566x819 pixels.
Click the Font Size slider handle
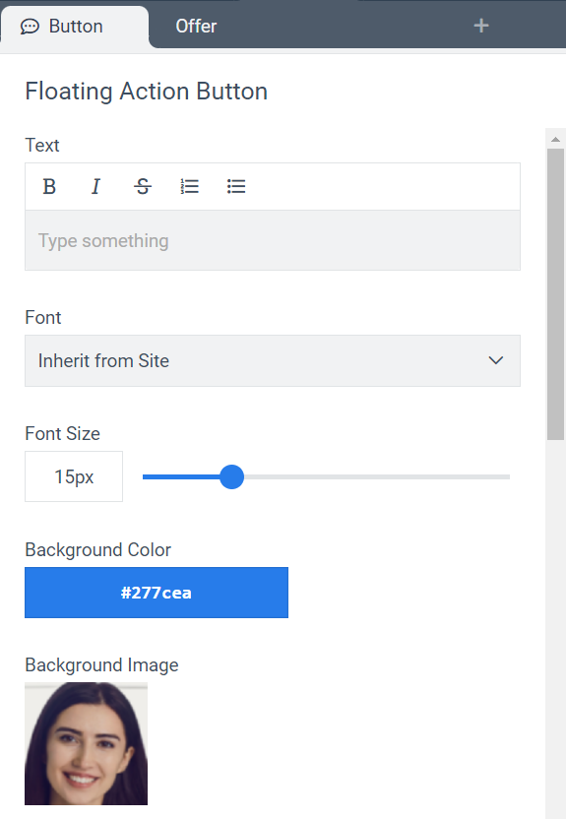[x=232, y=476]
